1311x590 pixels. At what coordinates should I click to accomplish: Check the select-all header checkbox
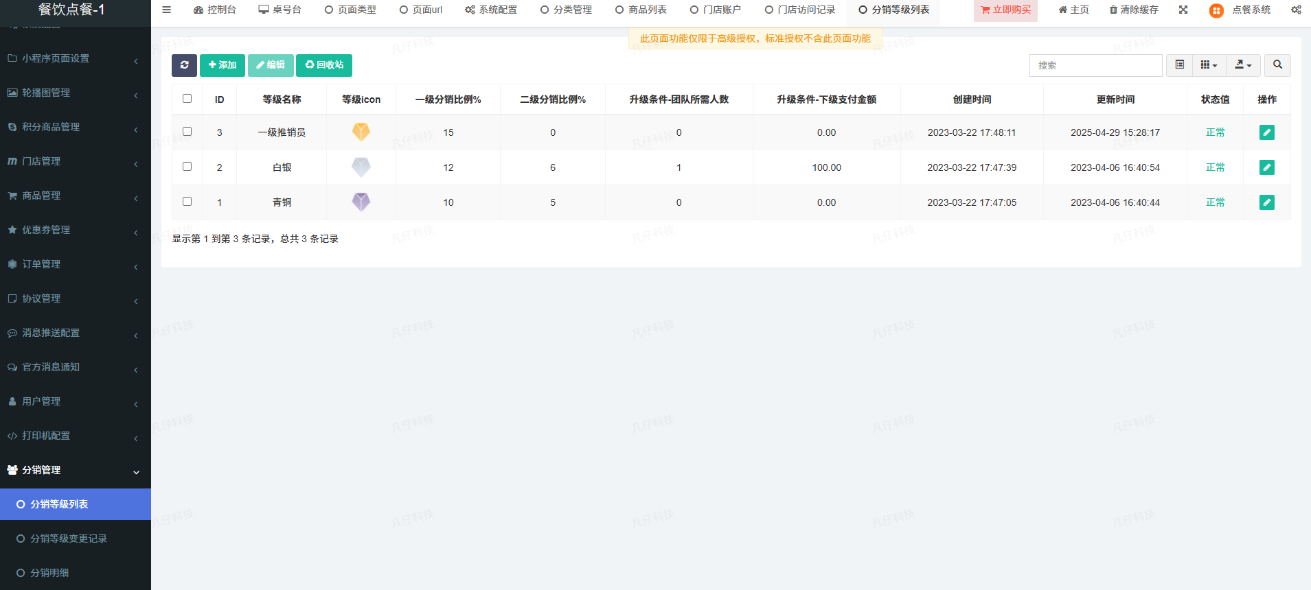[x=187, y=99]
